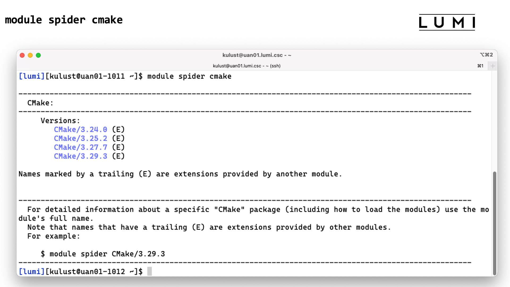This screenshot has width=510, height=287.
Task: Open a new terminal tab with plus button
Action: coord(492,66)
